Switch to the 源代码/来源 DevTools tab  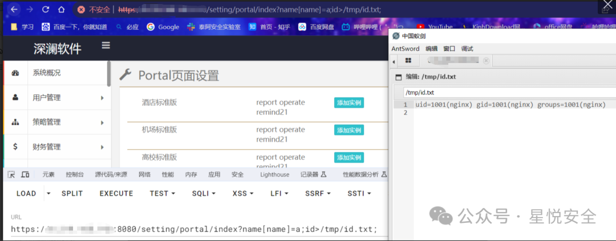click(111, 174)
